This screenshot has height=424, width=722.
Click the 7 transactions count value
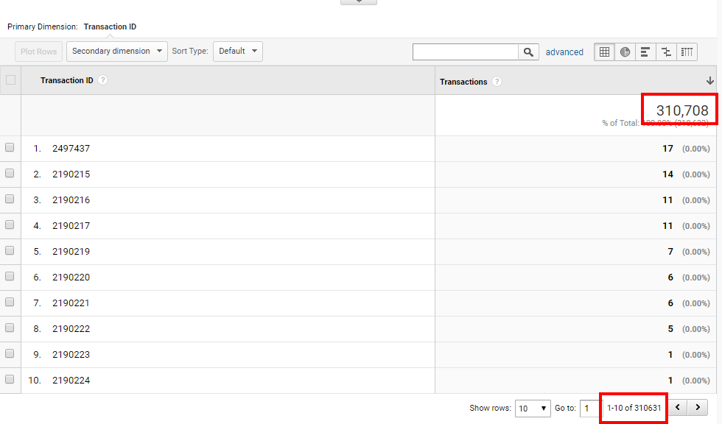pyautogui.click(x=670, y=252)
